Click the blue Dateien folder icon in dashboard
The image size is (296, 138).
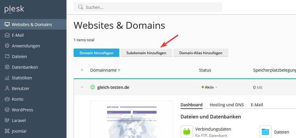point(265,132)
